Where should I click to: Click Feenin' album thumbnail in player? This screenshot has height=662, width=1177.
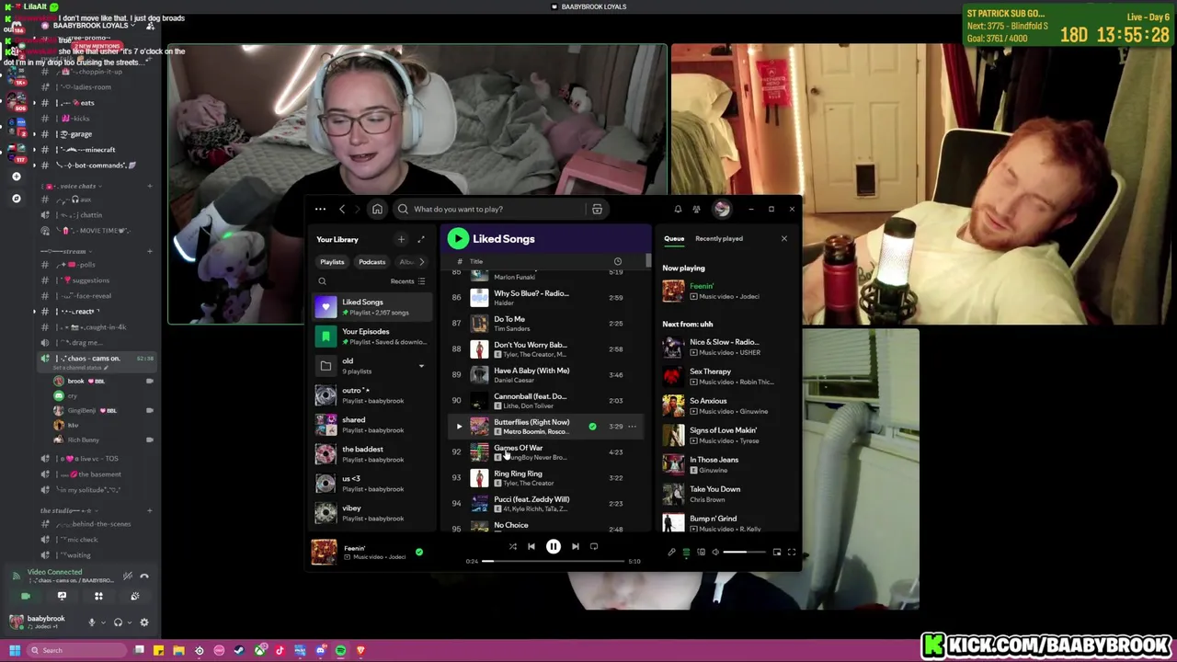(x=324, y=552)
